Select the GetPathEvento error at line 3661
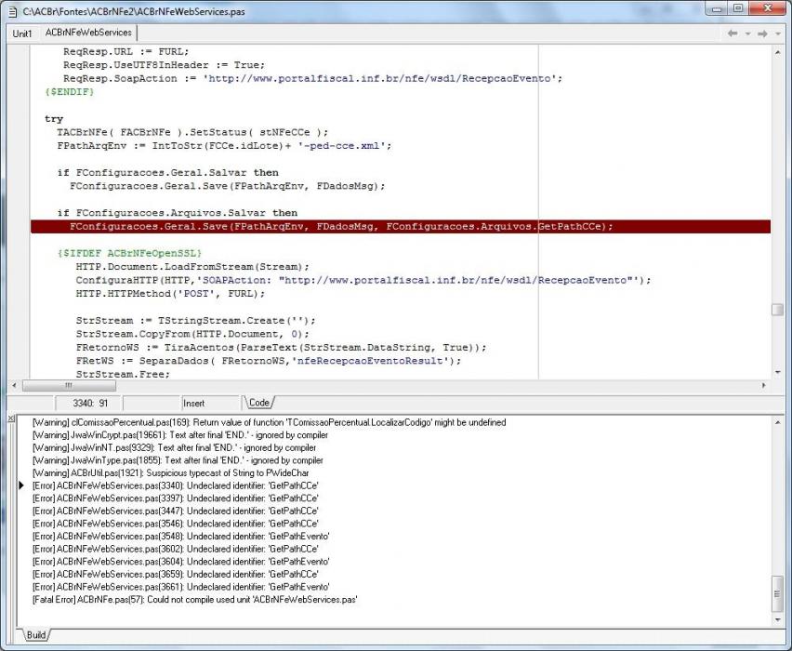Image resolution: width=792 pixels, height=651 pixels. 181,586
